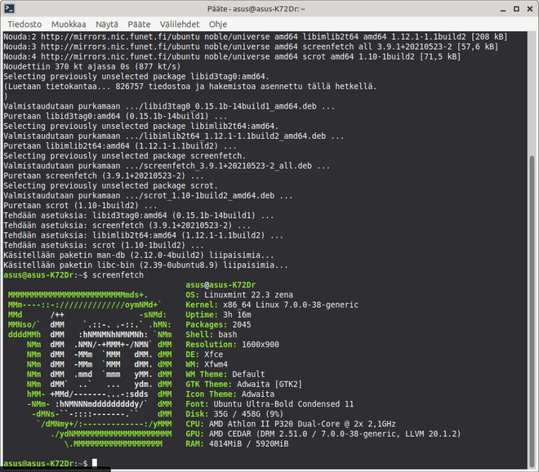Click the 'Tehdään asetuksia: libimlib2t64:amd64' line
Viewport: 539px width, 472px height.
pyautogui.click(x=144, y=235)
